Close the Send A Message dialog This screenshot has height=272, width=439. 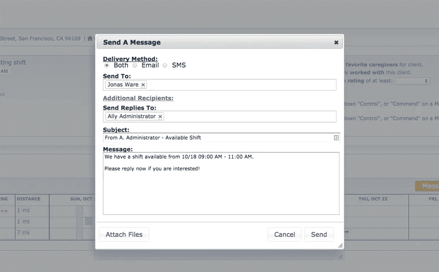[x=336, y=42]
